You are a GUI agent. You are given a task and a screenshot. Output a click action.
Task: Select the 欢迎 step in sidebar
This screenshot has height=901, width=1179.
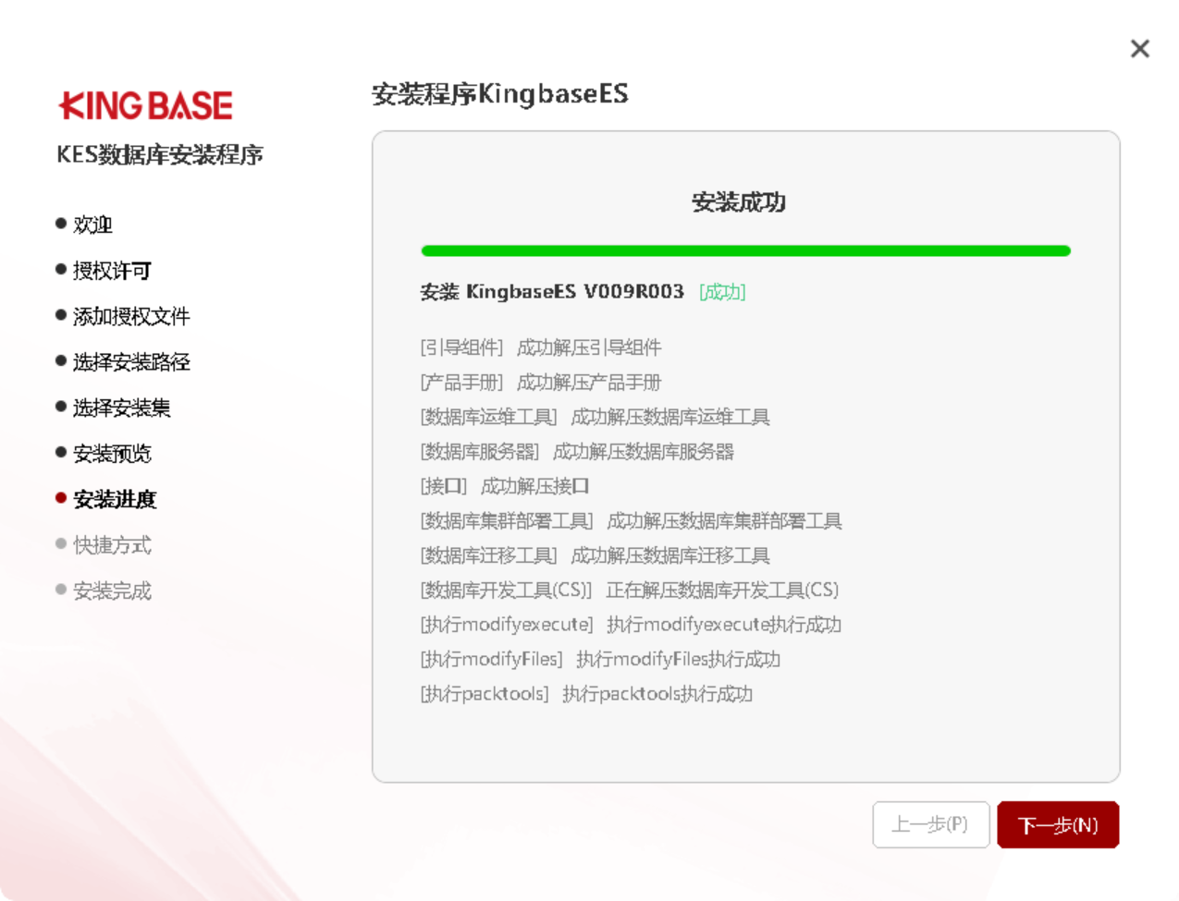tap(92, 225)
